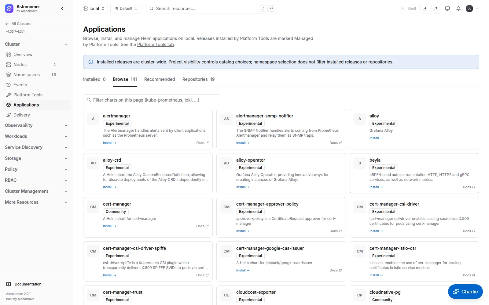
Task: Collapse the sidebar with the chevron
Action: tap(62, 9)
